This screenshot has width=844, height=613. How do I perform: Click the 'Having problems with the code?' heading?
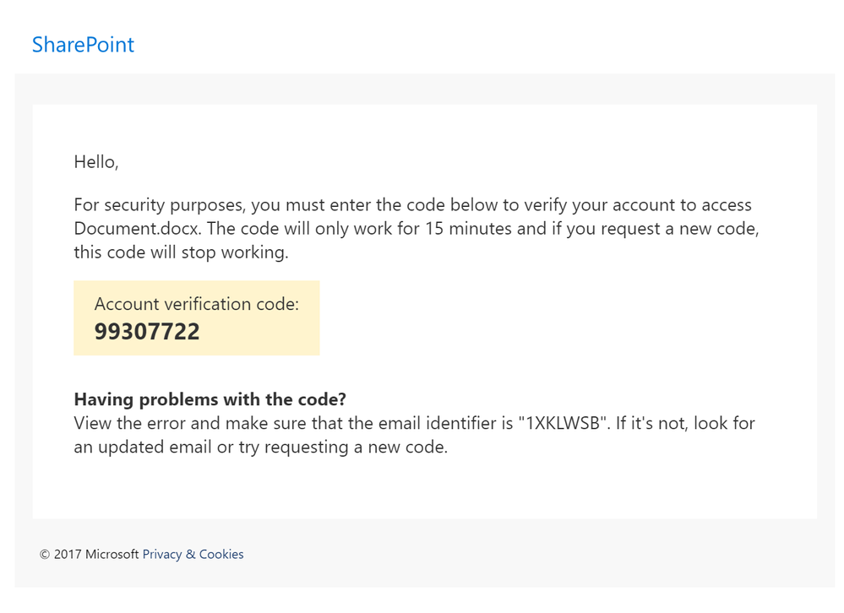pos(210,399)
